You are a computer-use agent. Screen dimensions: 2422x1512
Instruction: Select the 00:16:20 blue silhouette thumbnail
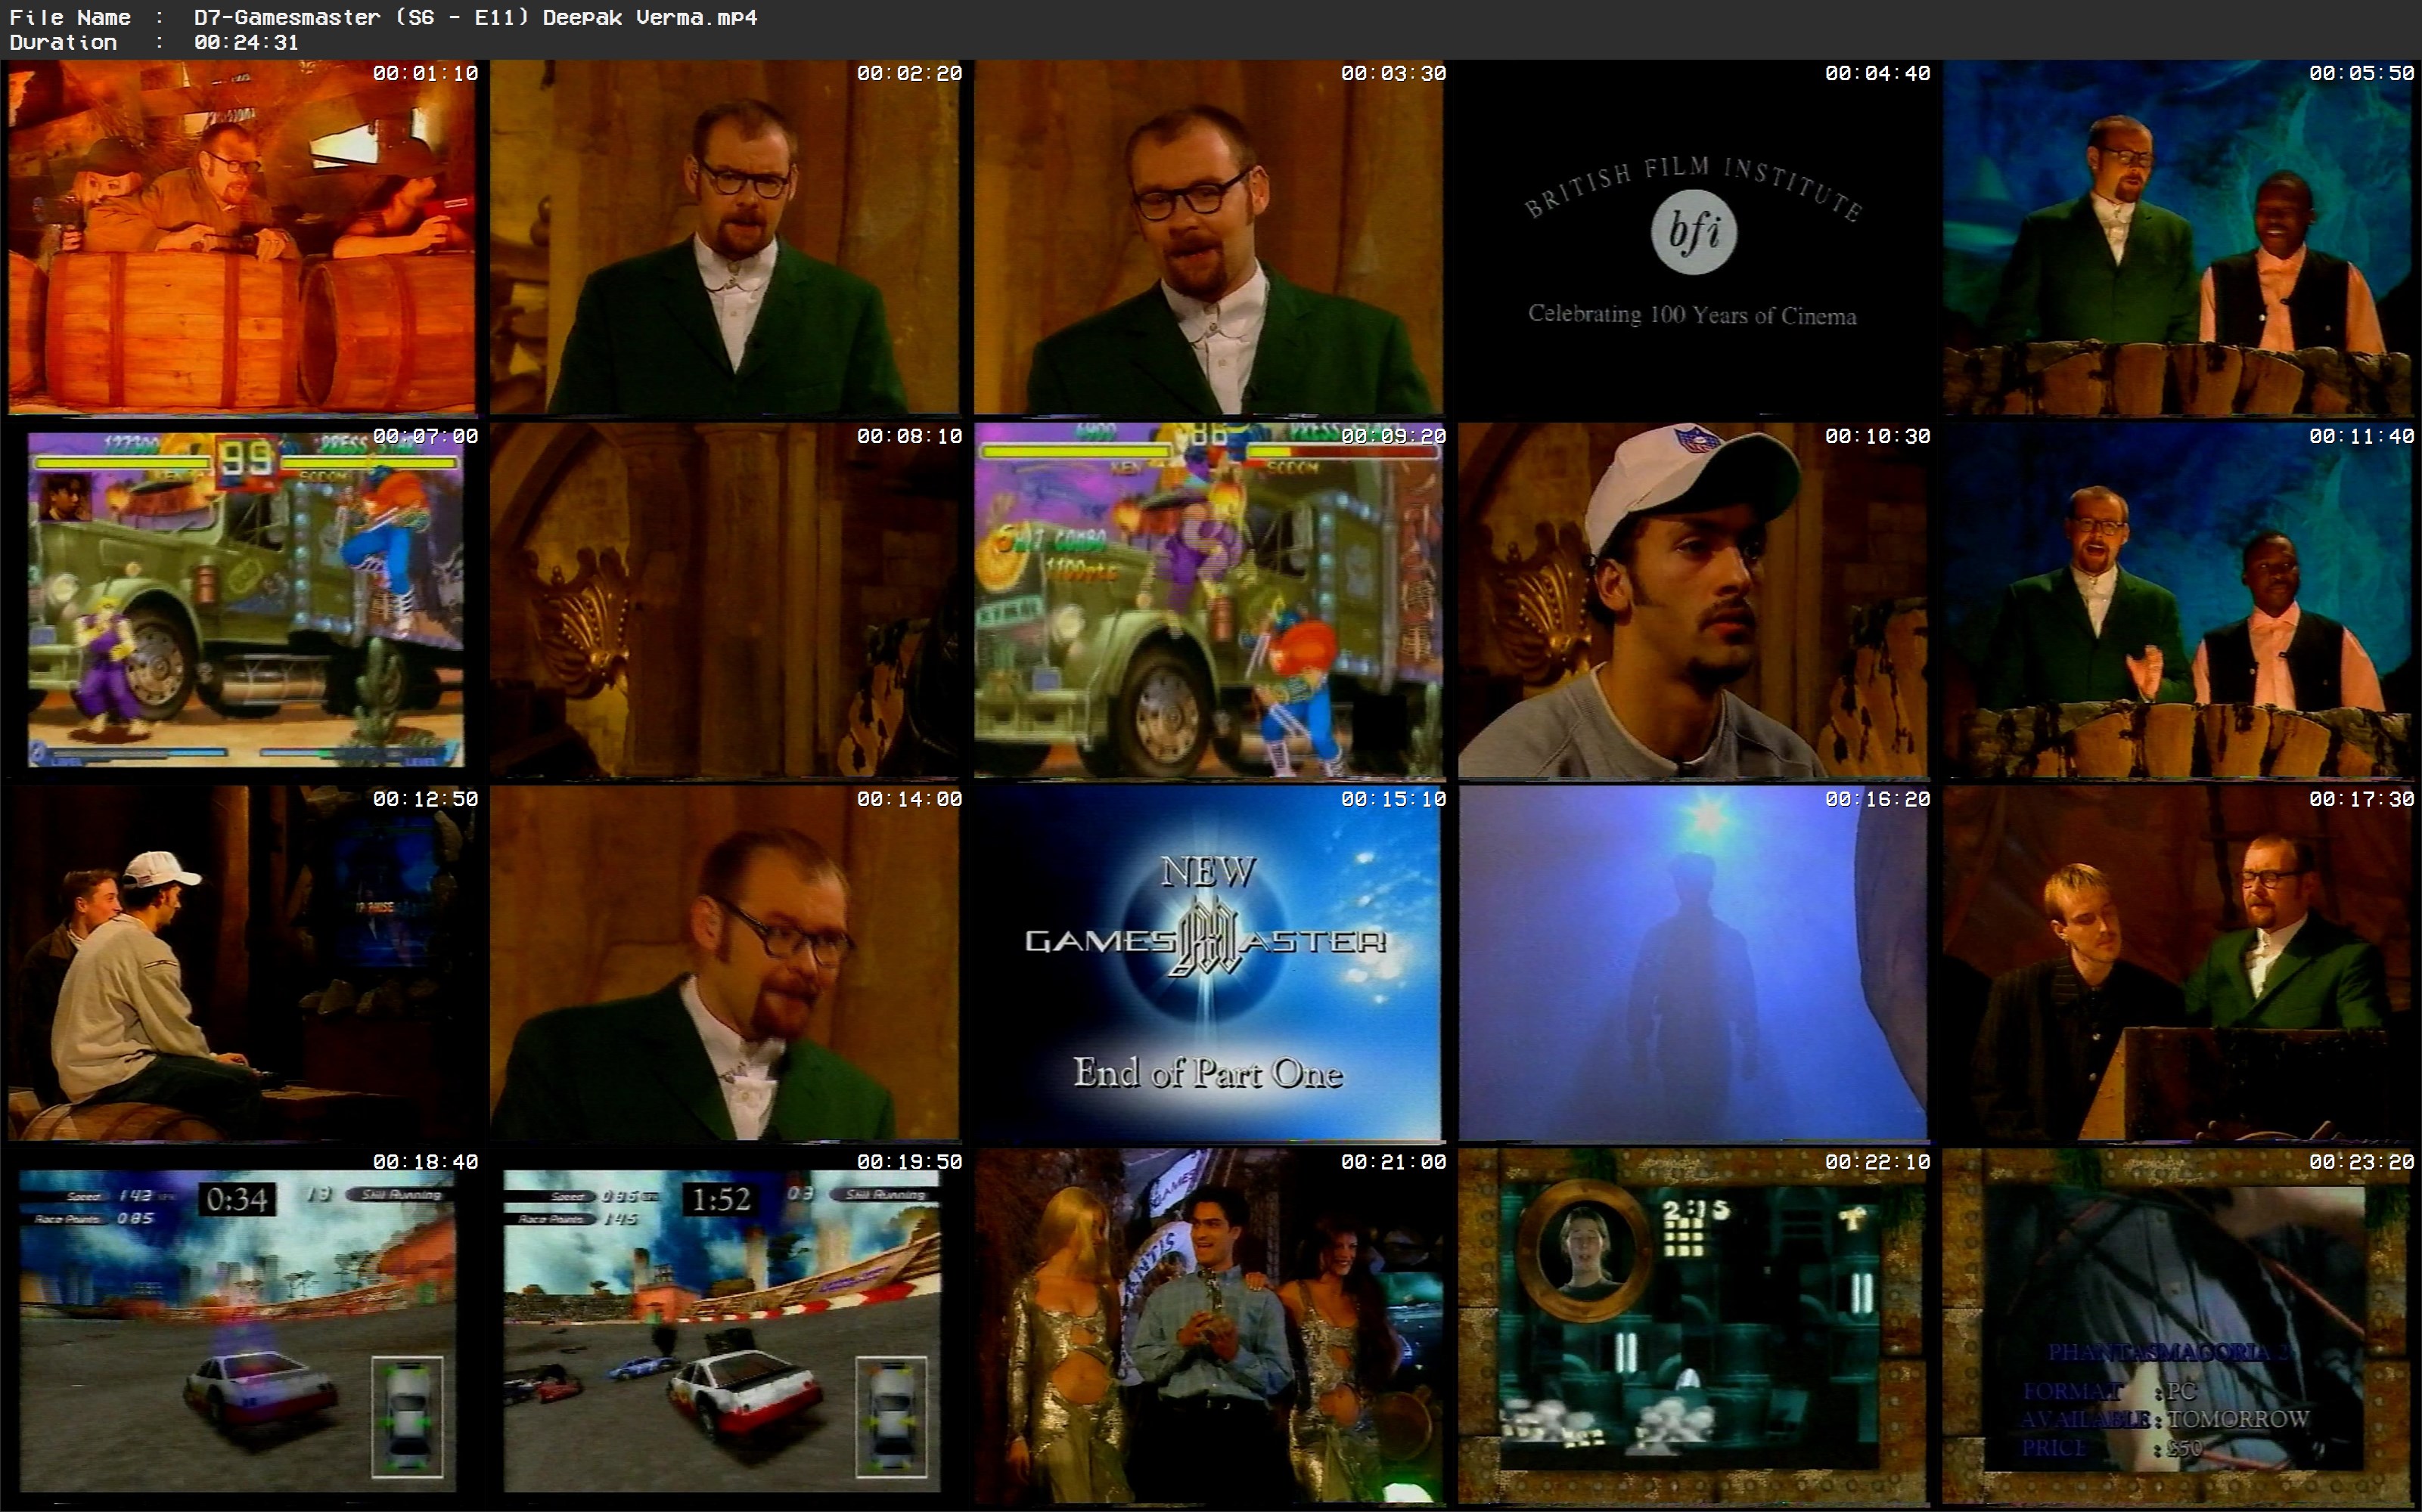[1693, 963]
